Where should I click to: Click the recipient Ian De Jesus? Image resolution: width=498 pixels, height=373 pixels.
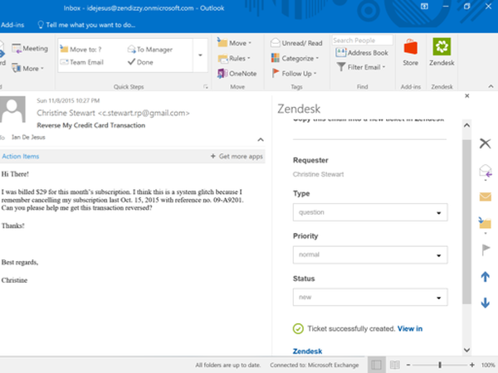28,138
